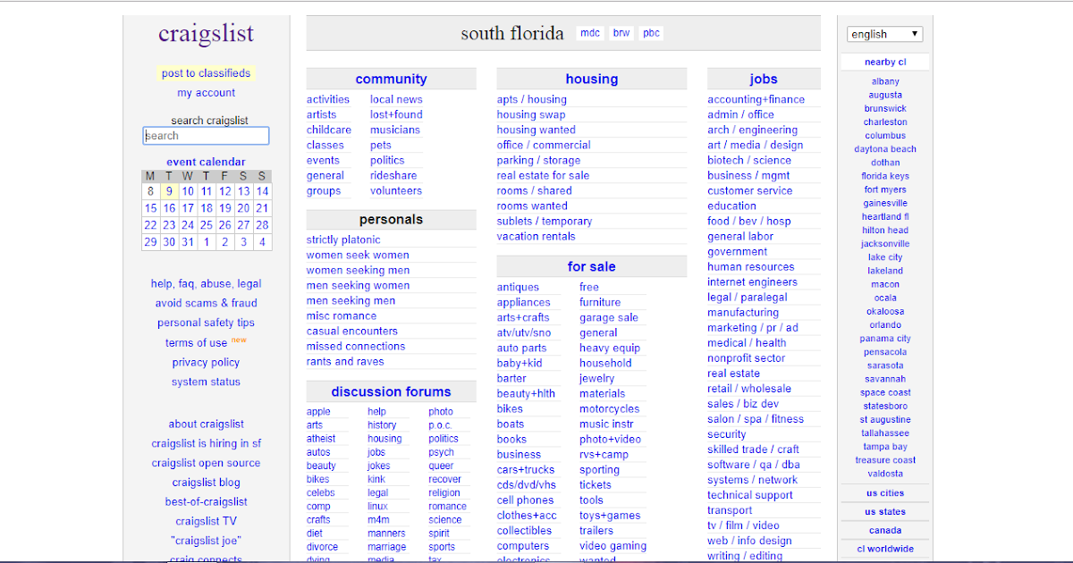Open the customer service jobs link

[749, 191]
